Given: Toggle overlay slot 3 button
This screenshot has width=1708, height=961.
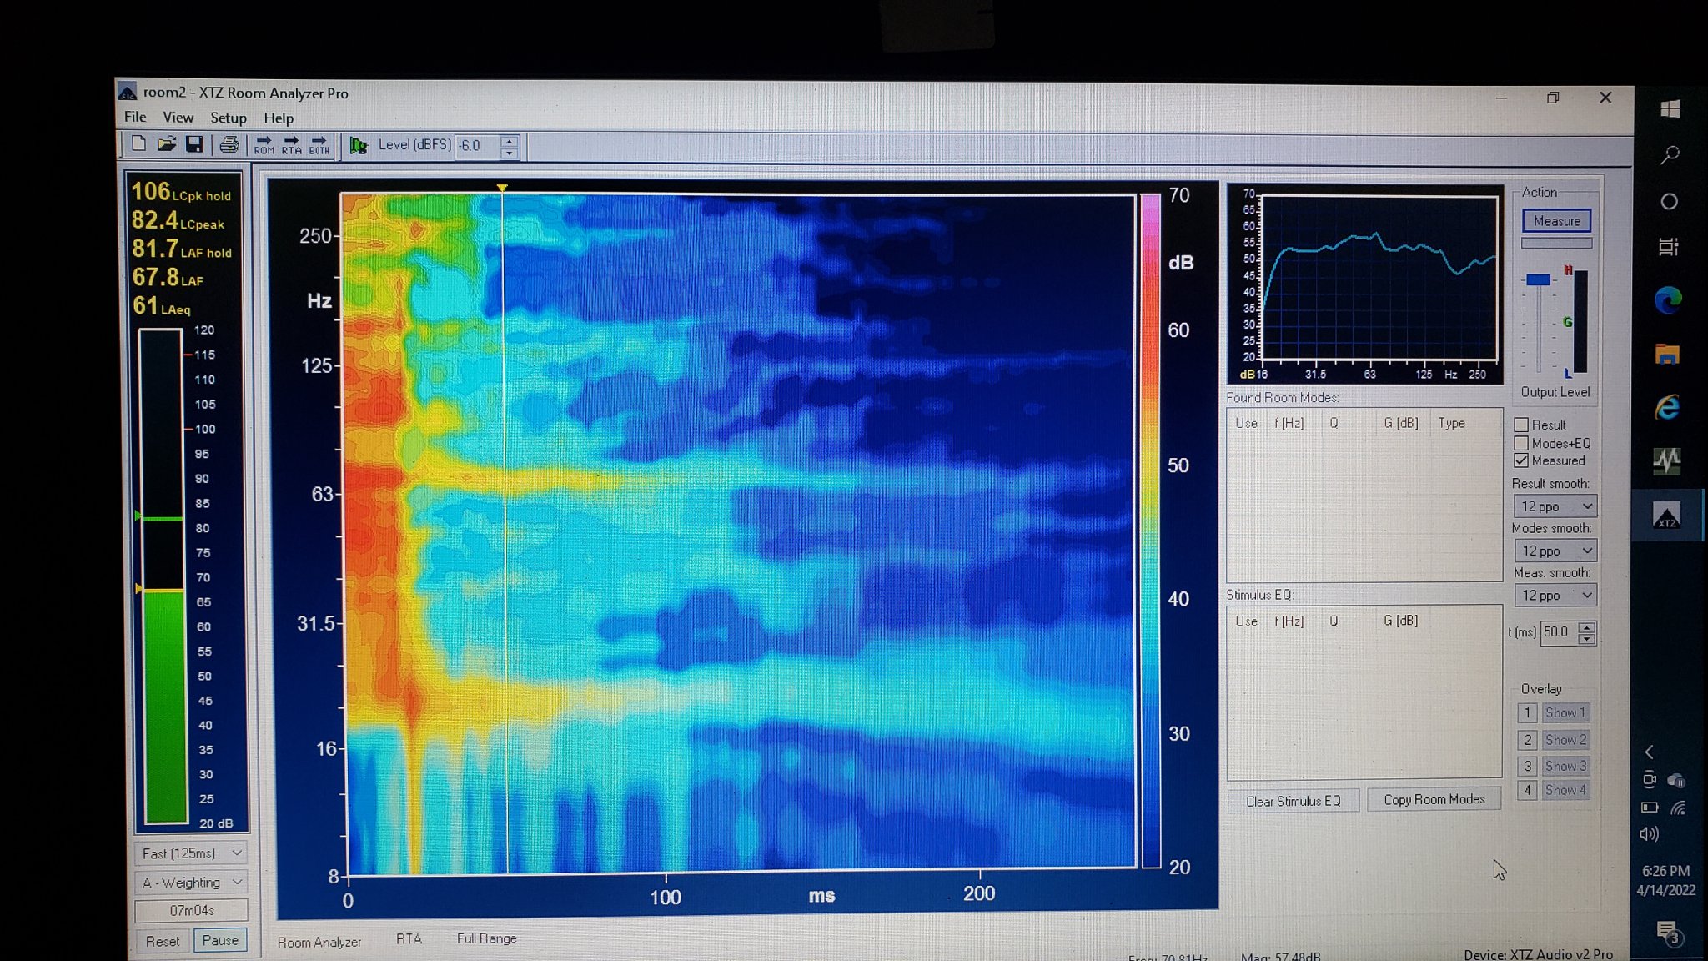Looking at the screenshot, I should pos(1527,766).
